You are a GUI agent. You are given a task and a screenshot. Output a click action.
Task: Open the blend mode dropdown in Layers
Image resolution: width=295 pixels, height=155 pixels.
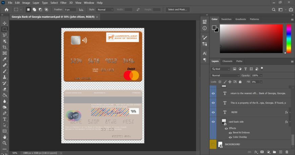tap(225, 75)
